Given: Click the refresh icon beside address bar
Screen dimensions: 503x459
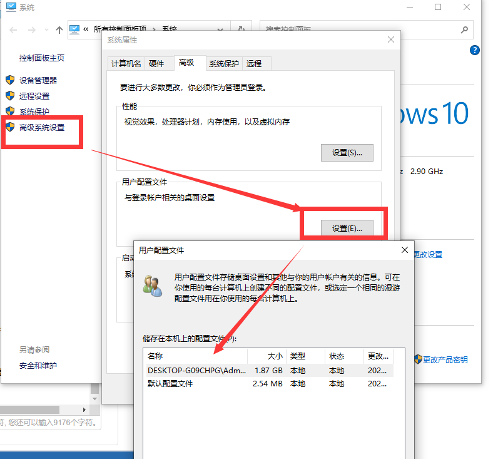Looking at the screenshot, I should click(x=241, y=29).
